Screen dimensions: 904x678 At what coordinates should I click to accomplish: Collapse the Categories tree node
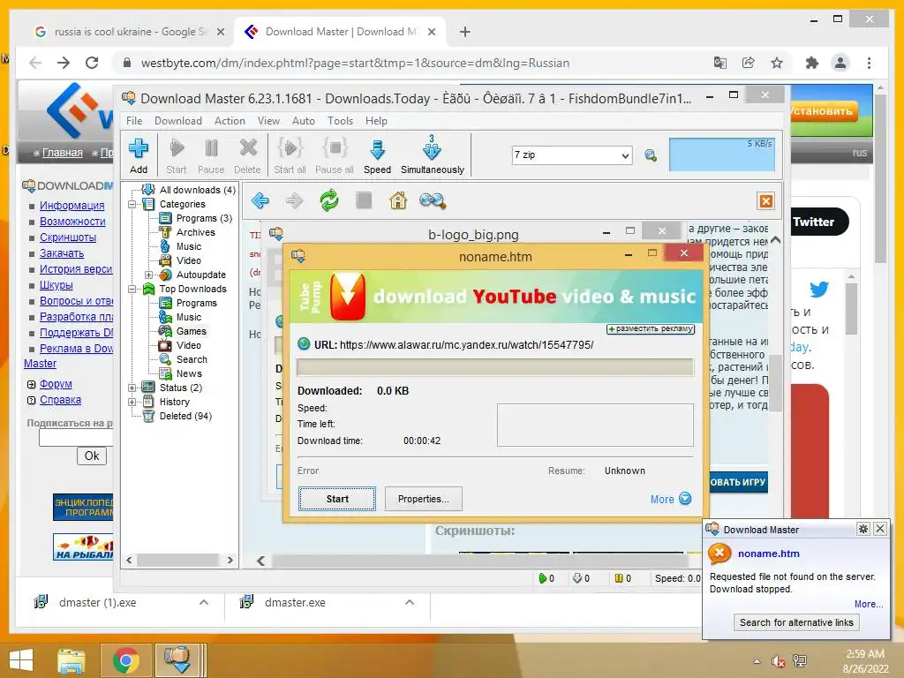pyautogui.click(x=132, y=204)
